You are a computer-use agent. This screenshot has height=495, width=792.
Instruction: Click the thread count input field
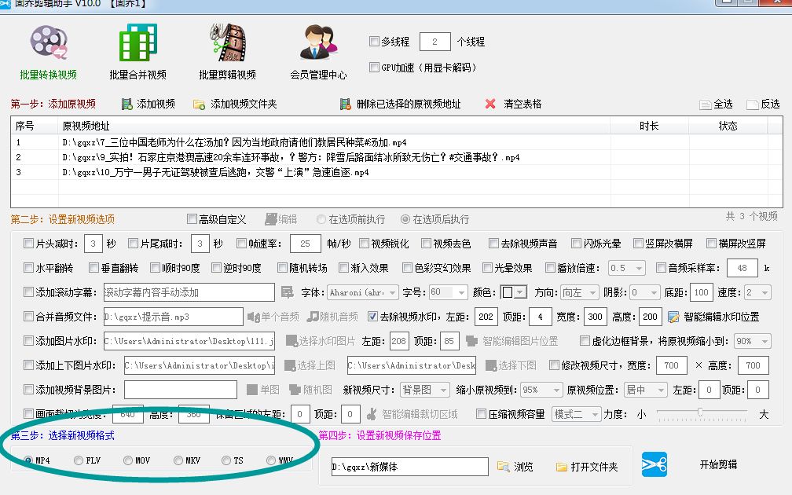point(435,42)
